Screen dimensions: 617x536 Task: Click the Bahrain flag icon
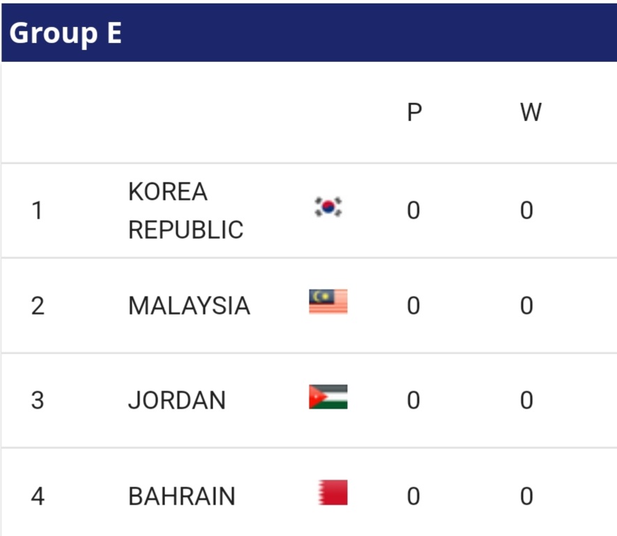(333, 493)
